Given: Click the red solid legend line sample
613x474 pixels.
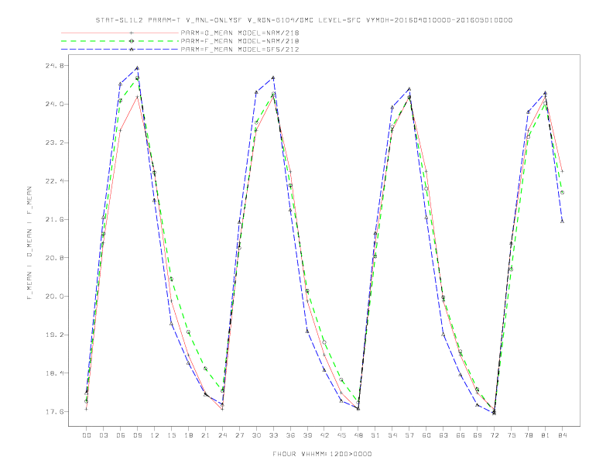Looking at the screenshot, I should (x=120, y=33).
